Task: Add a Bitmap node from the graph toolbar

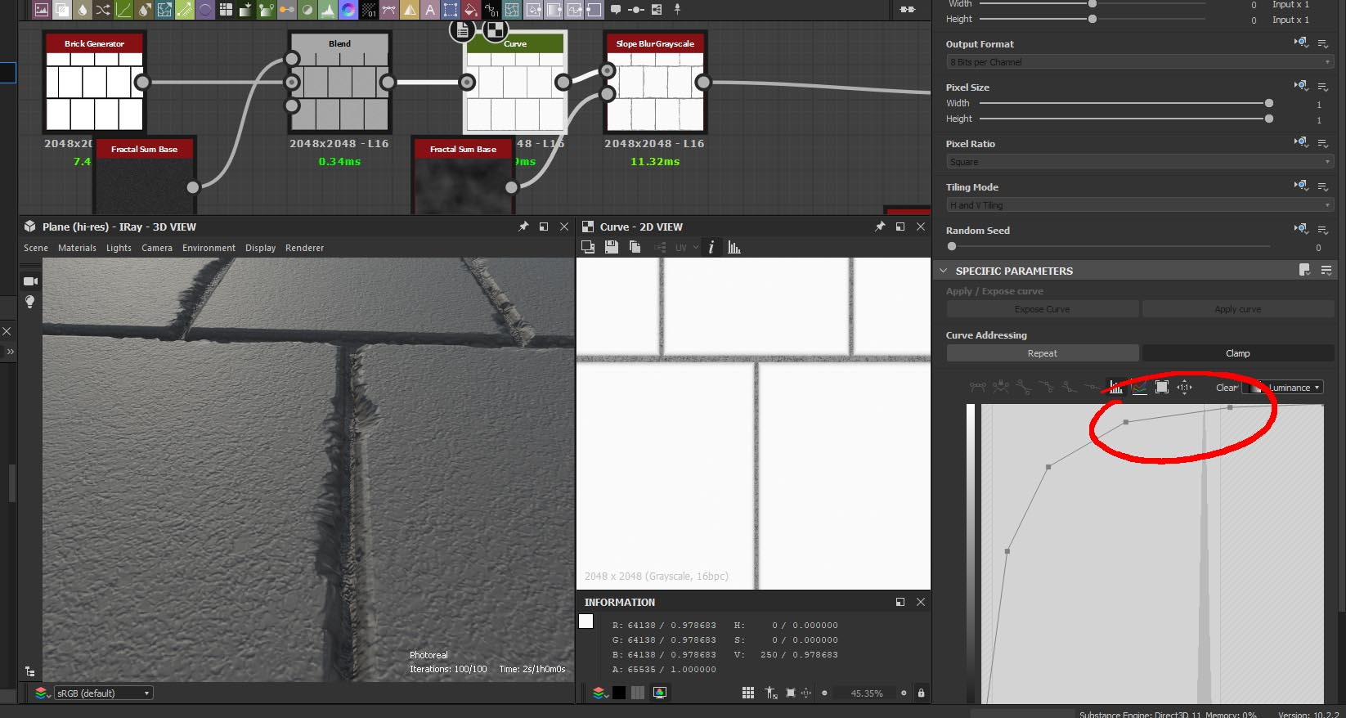Action: pyautogui.click(x=41, y=10)
